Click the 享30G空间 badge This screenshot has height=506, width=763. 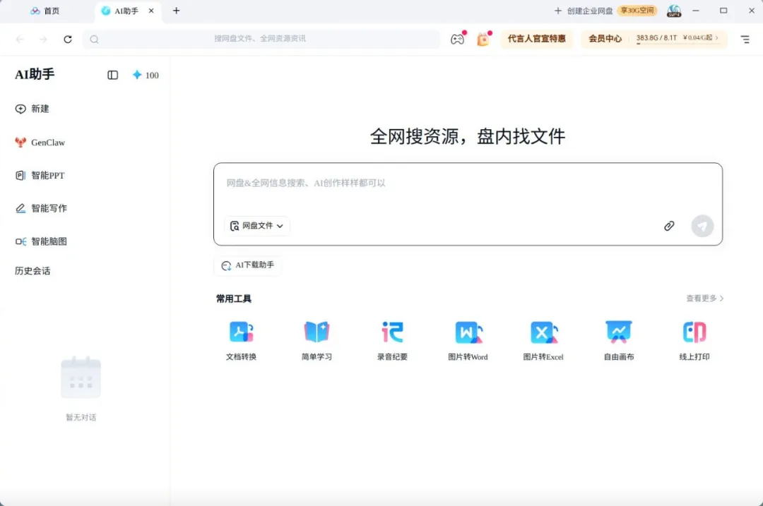637,11
